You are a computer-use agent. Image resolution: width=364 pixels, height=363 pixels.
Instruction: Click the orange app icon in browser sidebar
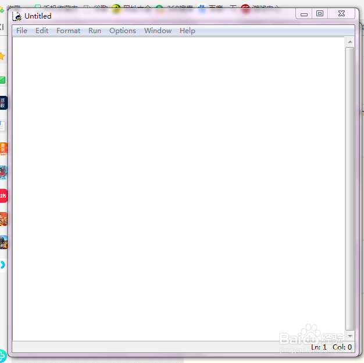(3, 149)
